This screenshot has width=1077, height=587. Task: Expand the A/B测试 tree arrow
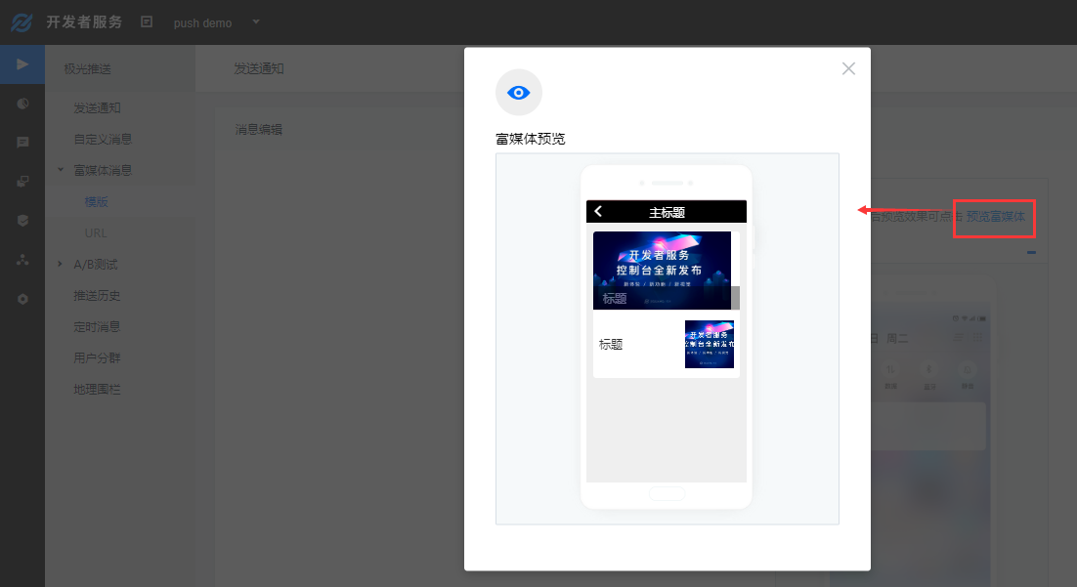pyautogui.click(x=61, y=264)
